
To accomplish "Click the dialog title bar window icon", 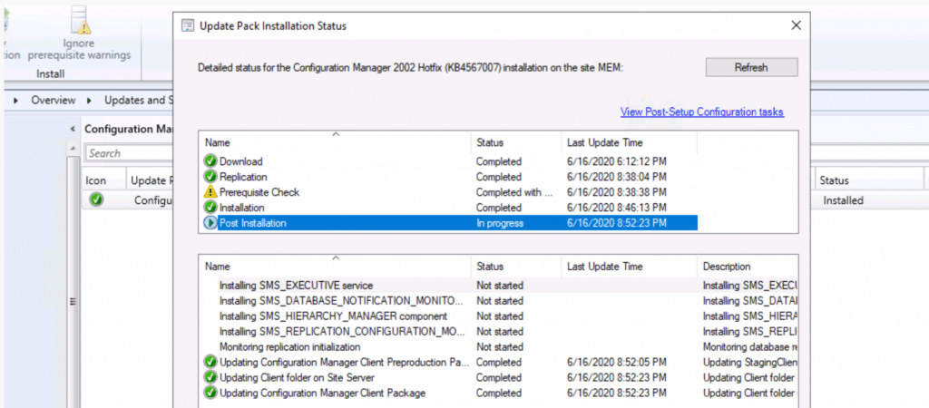I will pyautogui.click(x=187, y=25).
